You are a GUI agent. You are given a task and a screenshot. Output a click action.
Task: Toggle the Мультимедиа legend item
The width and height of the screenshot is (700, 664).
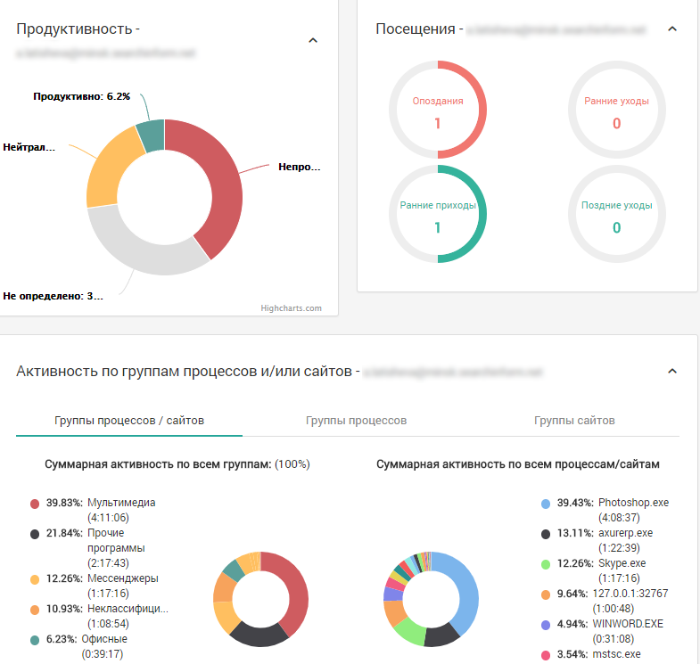coord(94,510)
